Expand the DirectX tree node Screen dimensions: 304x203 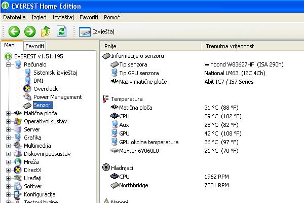click(9, 170)
